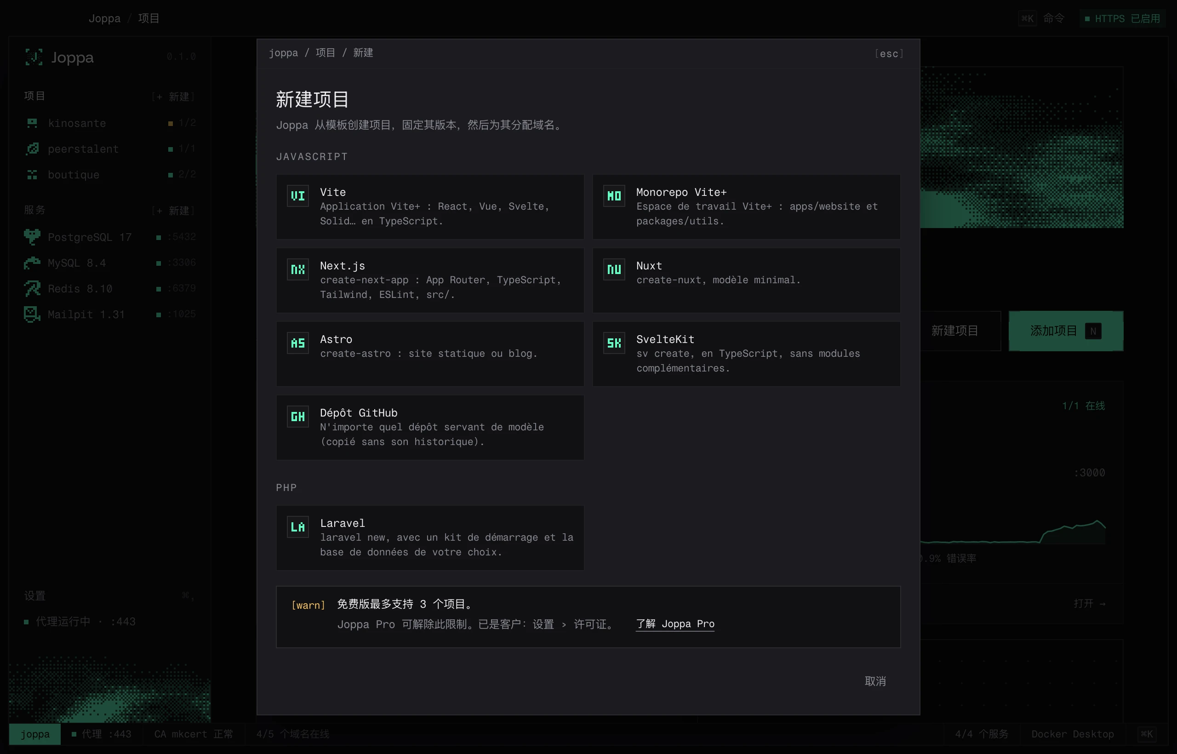1177x754 pixels.
Task: Click [+ 新建] next to 项目 heading
Action: tap(173, 97)
